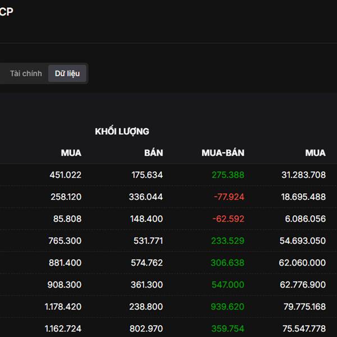The image size is (337, 337).
Task: Click buy value cell 79.775.168
Action: (305, 307)
